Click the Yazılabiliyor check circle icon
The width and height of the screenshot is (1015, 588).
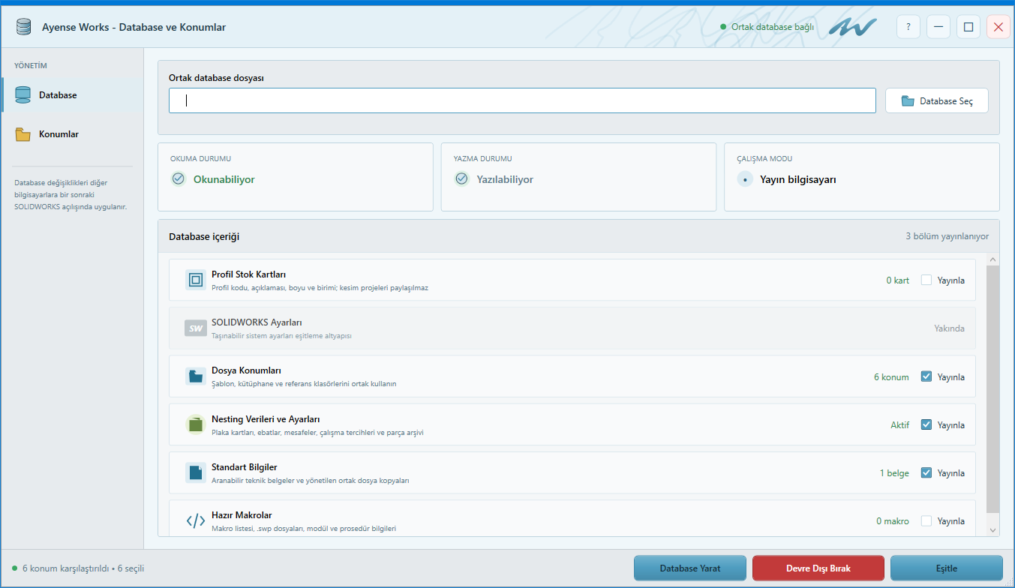click(x=462, y=179)
